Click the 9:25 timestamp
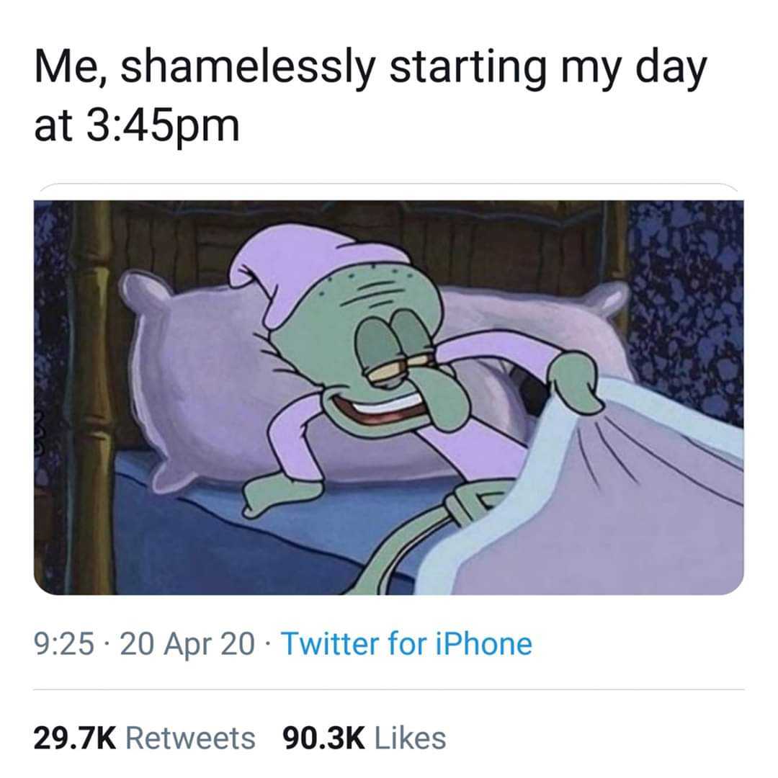Viewport: 778px width, 778px height. tap(64, 644)
